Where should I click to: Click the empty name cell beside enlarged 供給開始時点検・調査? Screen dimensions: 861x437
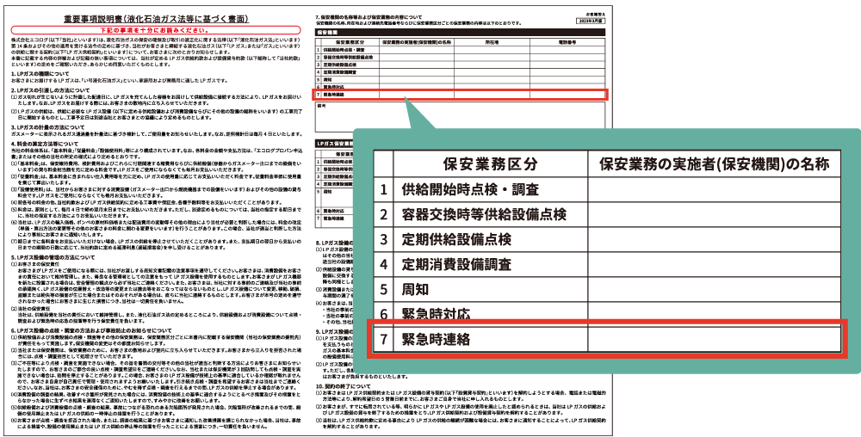[714, 189]
